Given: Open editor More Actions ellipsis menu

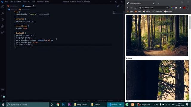Looking at the screenshot, I should coord(121,6).
